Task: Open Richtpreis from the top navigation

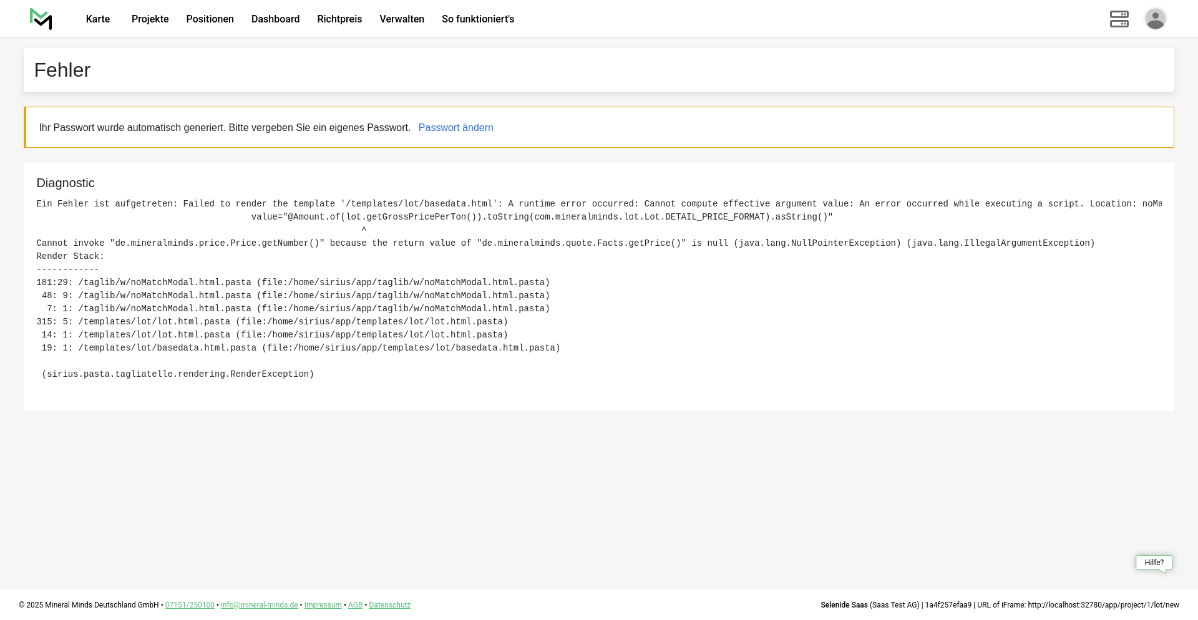Action: click(x=339, y=19)
